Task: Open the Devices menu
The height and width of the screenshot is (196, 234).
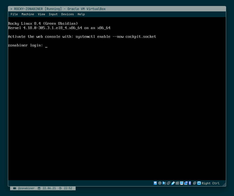Action: coord(67,14)
